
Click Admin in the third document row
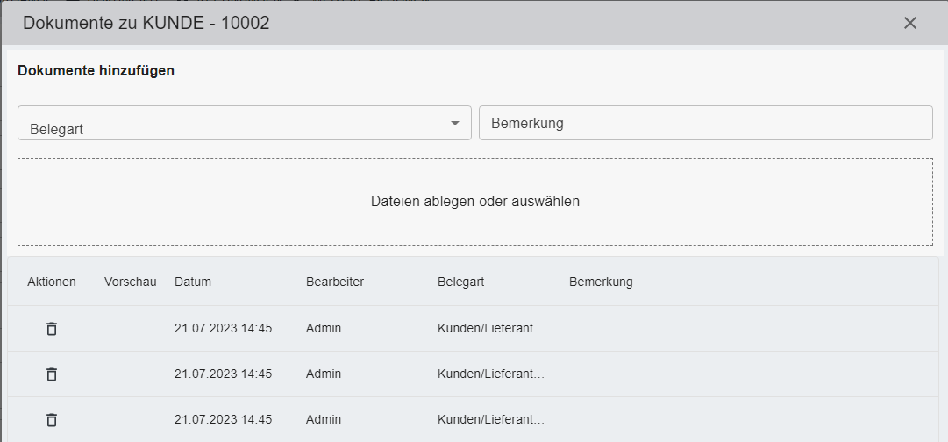click(324, 420)
